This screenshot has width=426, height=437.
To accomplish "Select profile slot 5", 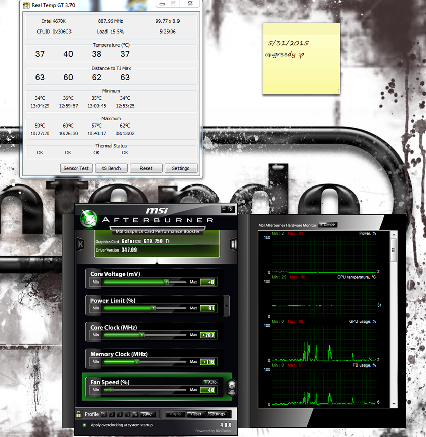I will pyautogui.click(x=135, y=414).
